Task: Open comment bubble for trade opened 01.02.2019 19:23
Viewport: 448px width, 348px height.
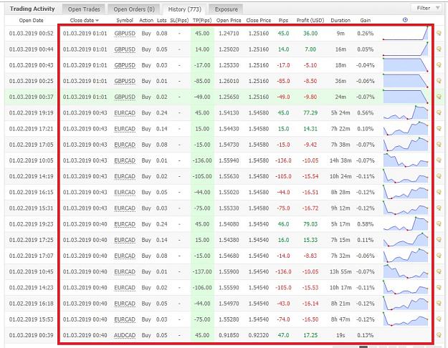Action: coord(439,224)
